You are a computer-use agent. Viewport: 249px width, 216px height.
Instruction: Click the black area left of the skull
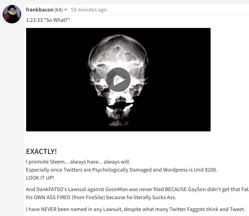[x=56, y=80]
